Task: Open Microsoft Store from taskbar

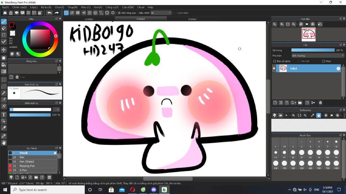Action: [x=111, y=190]
